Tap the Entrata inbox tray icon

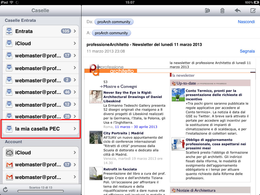(x=9, y=31)
